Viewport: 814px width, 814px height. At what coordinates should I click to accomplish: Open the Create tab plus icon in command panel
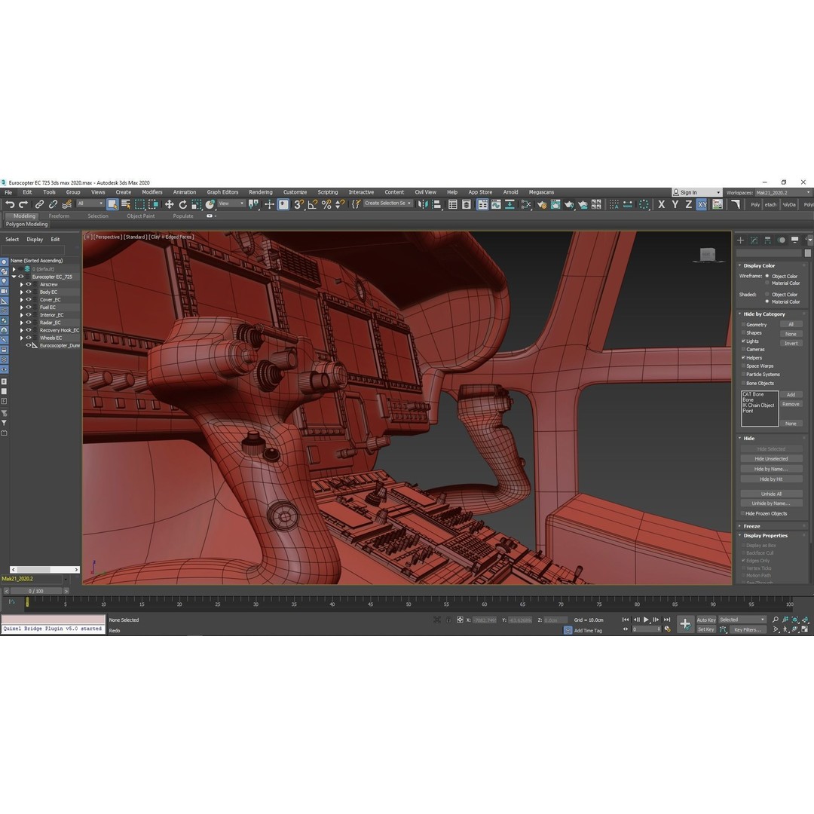click(x=741, y=240)
